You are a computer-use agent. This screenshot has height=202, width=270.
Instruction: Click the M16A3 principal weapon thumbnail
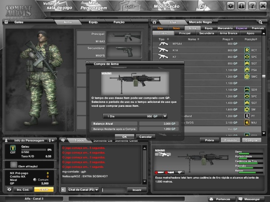click(x=124, y=37)
